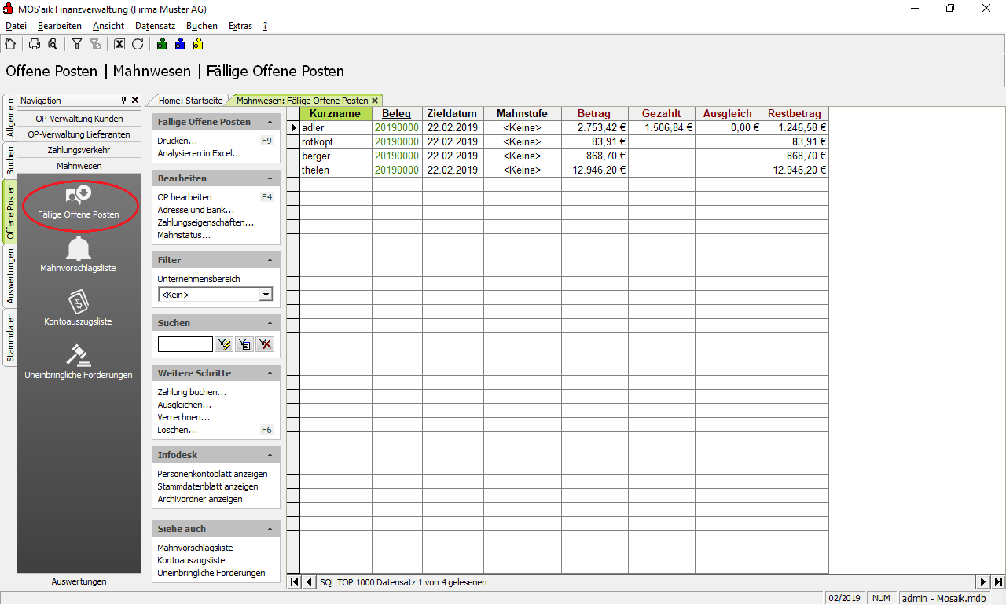
Task: Collapse the Infodesk panel section
Action: tap(270, 455)
